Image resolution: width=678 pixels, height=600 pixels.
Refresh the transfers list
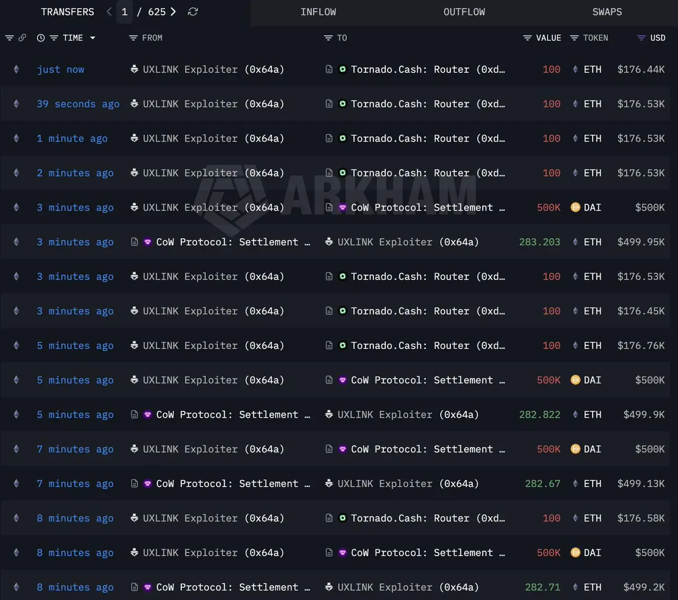click(x=193, y=12)
